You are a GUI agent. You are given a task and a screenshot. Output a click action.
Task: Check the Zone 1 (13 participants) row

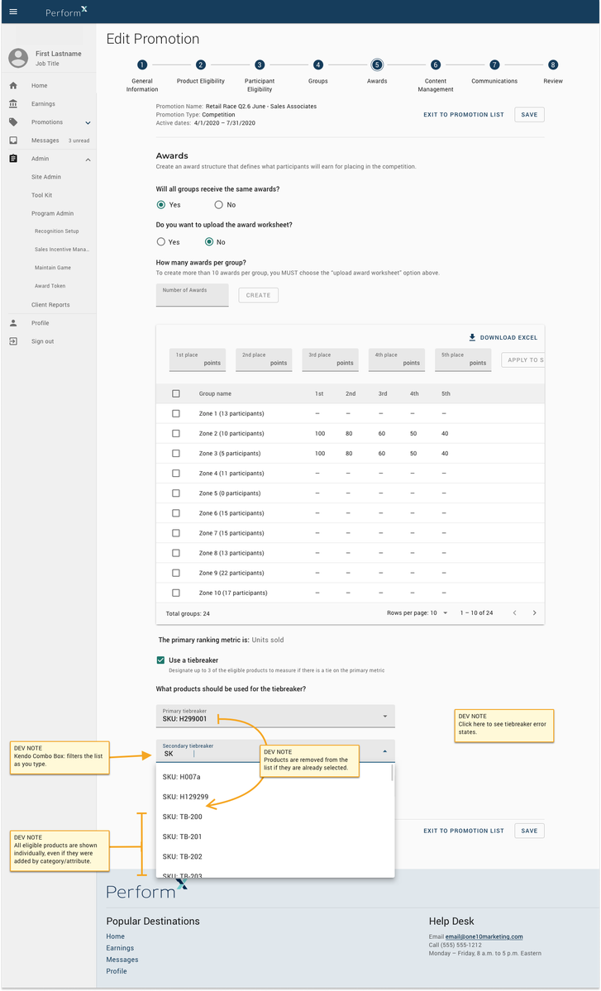coord(176,413)
